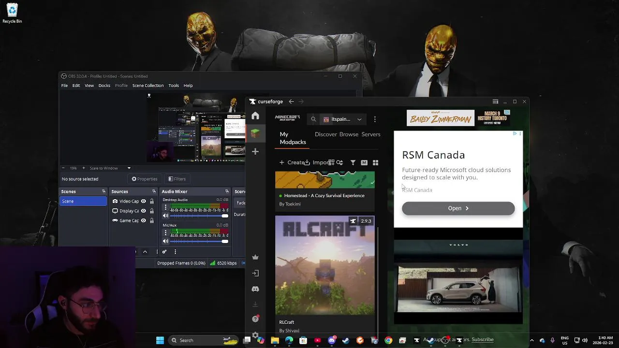Image resolution: width=619 pixels, height=348 pixels.
Task: Open the help question icon in the sidebar
Action: [x=255, y=319]
